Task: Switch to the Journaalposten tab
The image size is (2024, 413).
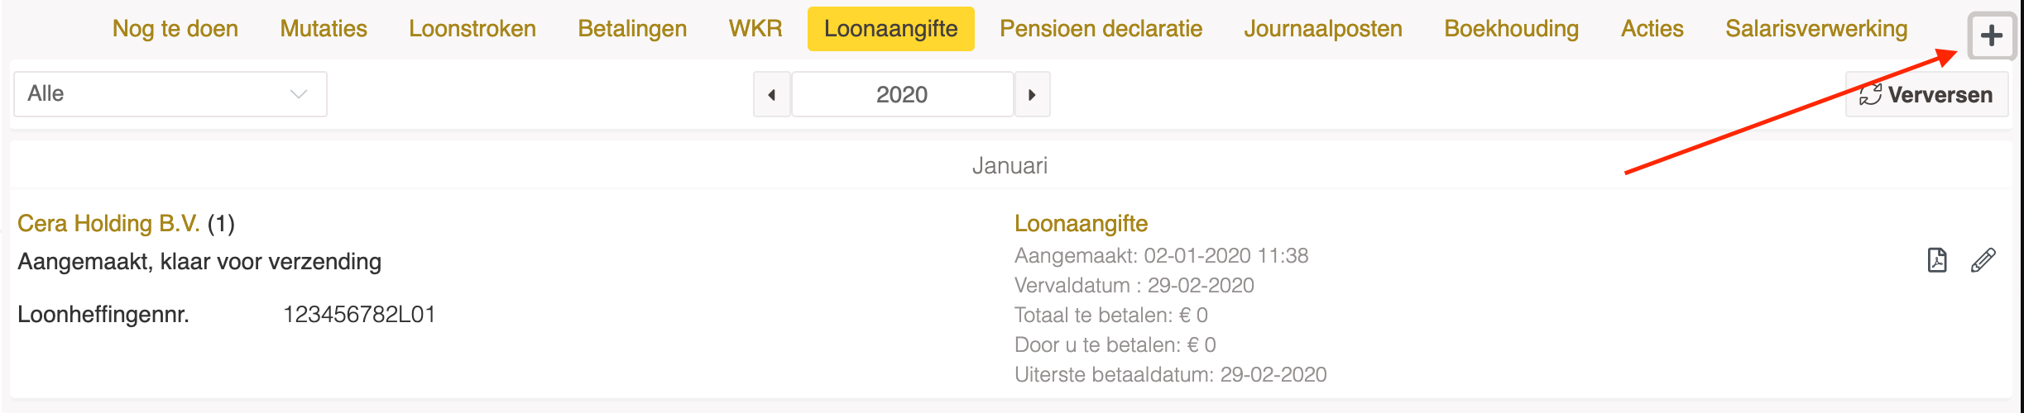Action: [1323, 29]
